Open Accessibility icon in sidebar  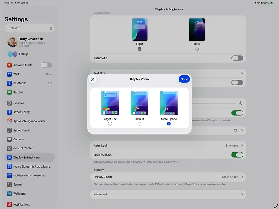point(9,112)
